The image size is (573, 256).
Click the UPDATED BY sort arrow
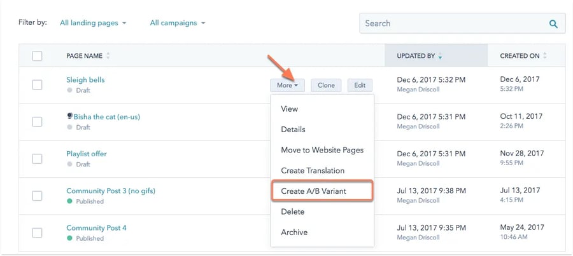click(441, 56)
